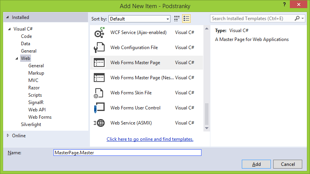Close the Add New Item dialog
310x174 pixels.
point(298,4)
